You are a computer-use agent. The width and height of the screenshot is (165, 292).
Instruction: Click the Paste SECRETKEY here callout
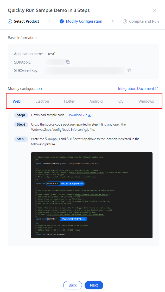point(73,219)
